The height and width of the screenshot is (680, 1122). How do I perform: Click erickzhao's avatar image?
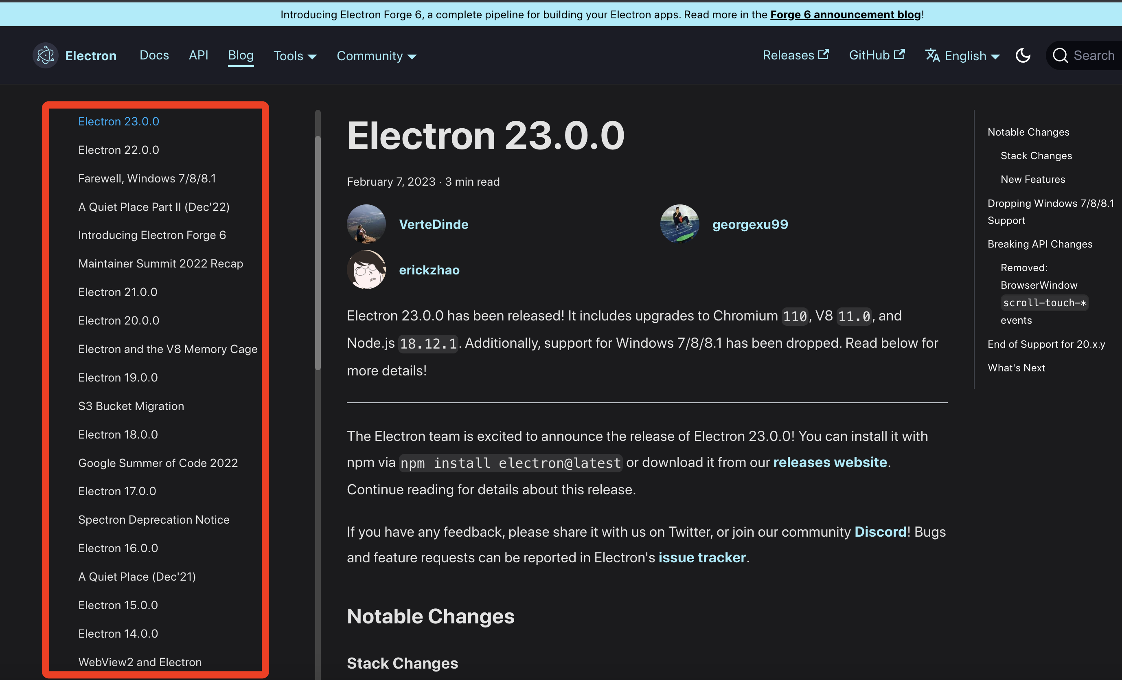pyautogui.click(x=366, y=269)
